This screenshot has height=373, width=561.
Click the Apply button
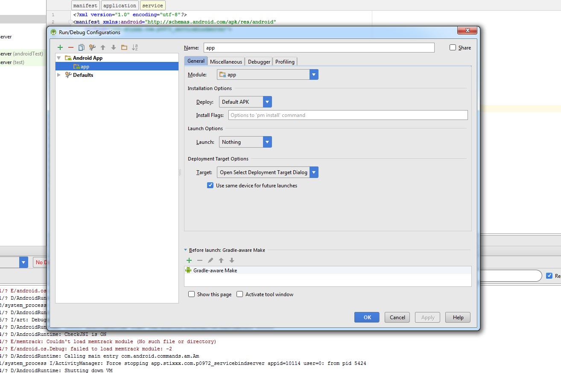coord(428,317)
